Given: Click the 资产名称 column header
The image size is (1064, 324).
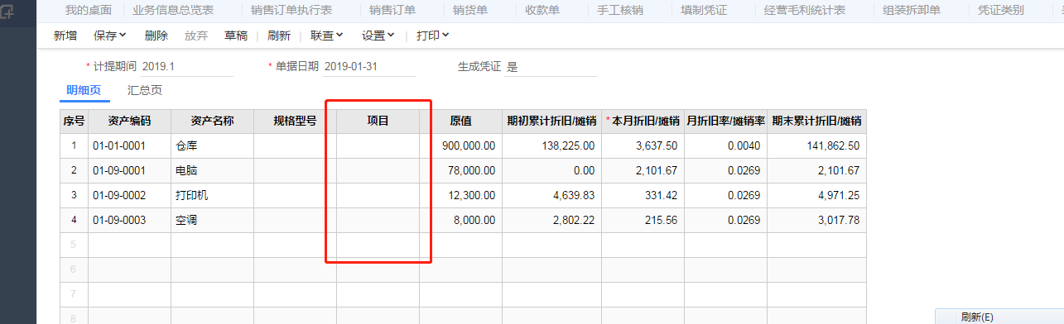Looking at the screenshot, I should (x=213, y=121).
